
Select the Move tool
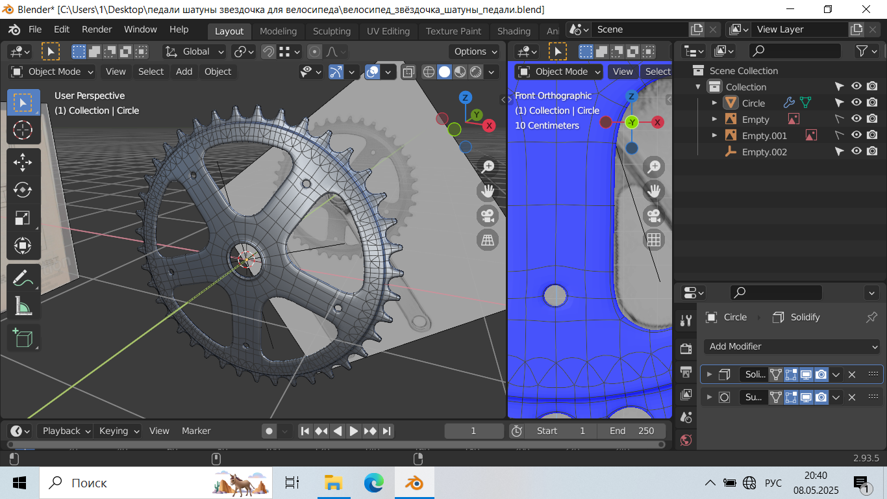click(x=23, y=162)
